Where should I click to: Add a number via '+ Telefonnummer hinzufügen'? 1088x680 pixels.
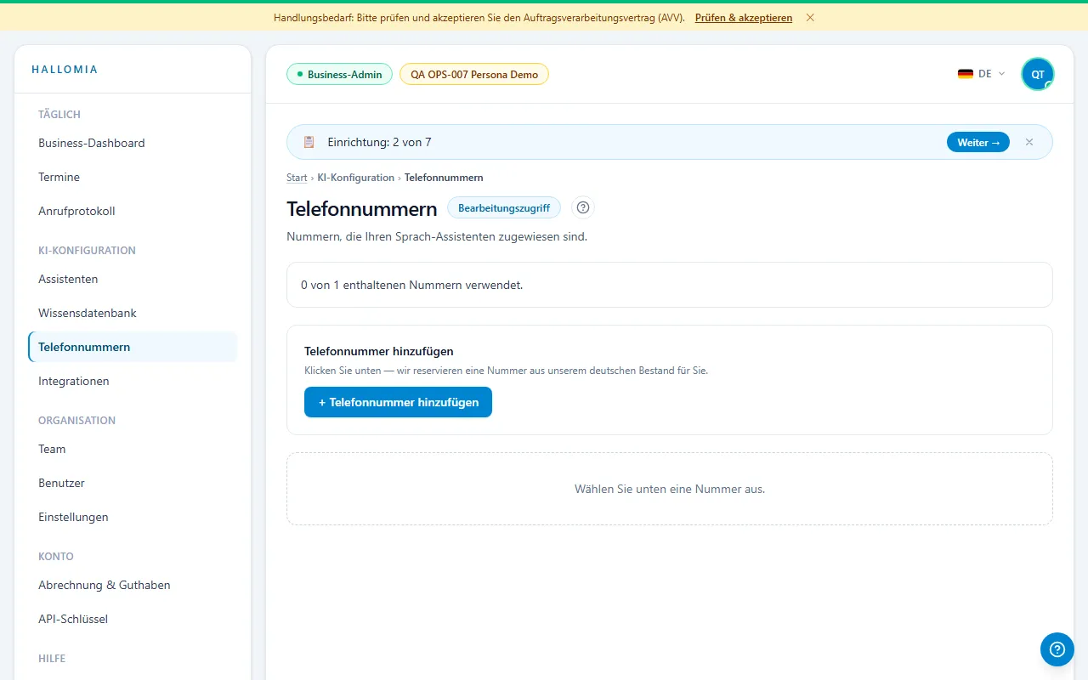coord(398,402)
